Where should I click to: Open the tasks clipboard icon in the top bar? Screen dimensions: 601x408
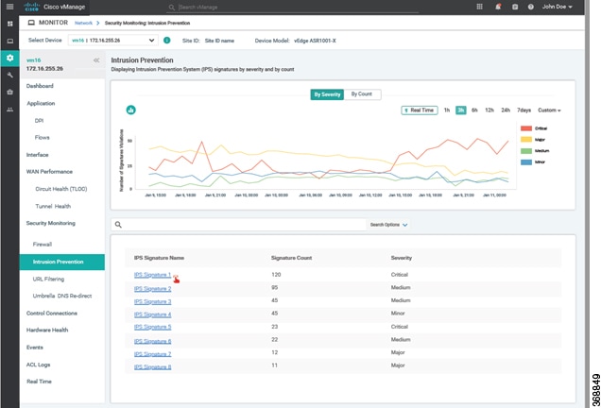[x=515, y=7]
